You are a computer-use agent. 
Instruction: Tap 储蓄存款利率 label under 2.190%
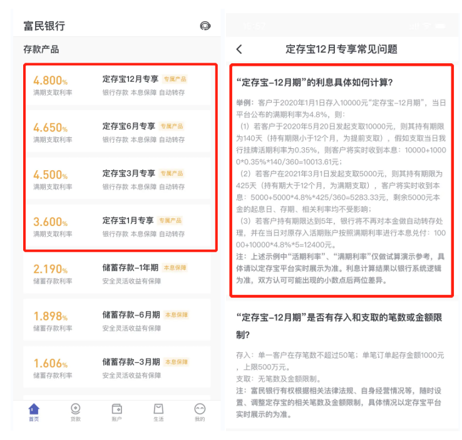pos(53,281)
